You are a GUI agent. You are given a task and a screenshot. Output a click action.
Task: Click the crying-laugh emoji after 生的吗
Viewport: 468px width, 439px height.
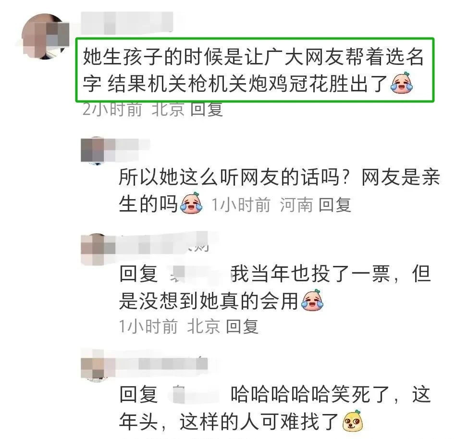click(191, 204)
